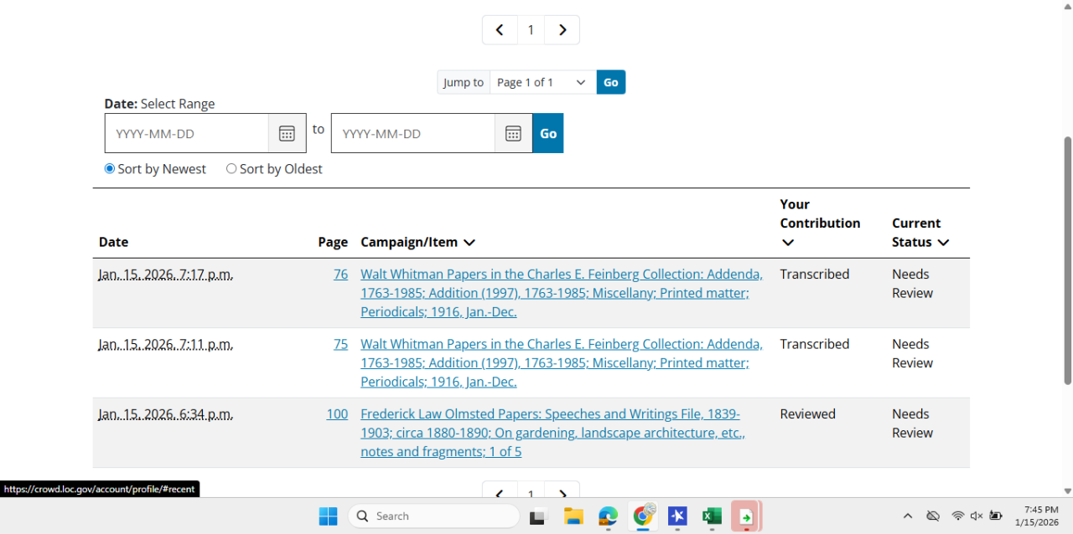This screenshot has width=1073, height=534.
Task: Show hidden system tray icons
Action: [907, 516]
